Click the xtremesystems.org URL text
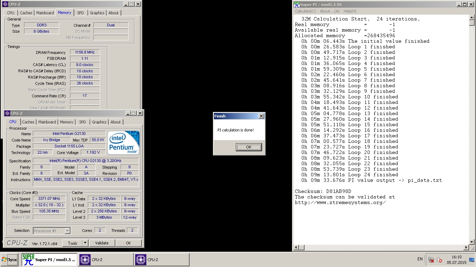 340,202
